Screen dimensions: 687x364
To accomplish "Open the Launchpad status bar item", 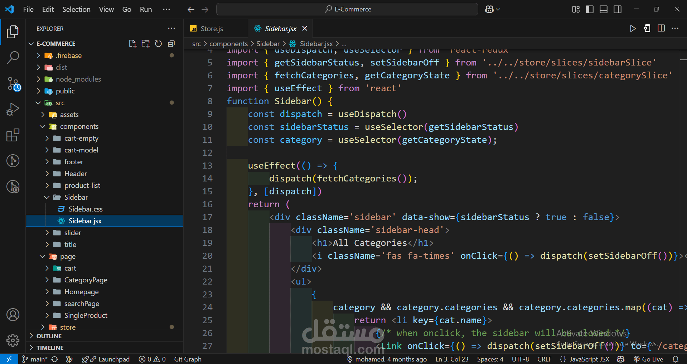I will coord(106,359).
